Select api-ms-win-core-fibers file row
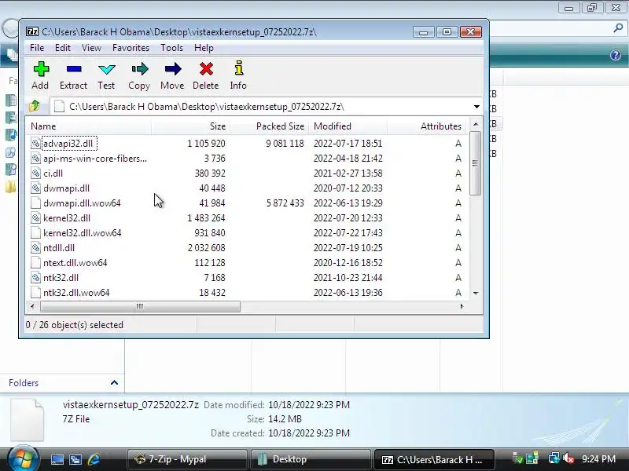Screen dimensions: 629x471 (x=246, y=159)
